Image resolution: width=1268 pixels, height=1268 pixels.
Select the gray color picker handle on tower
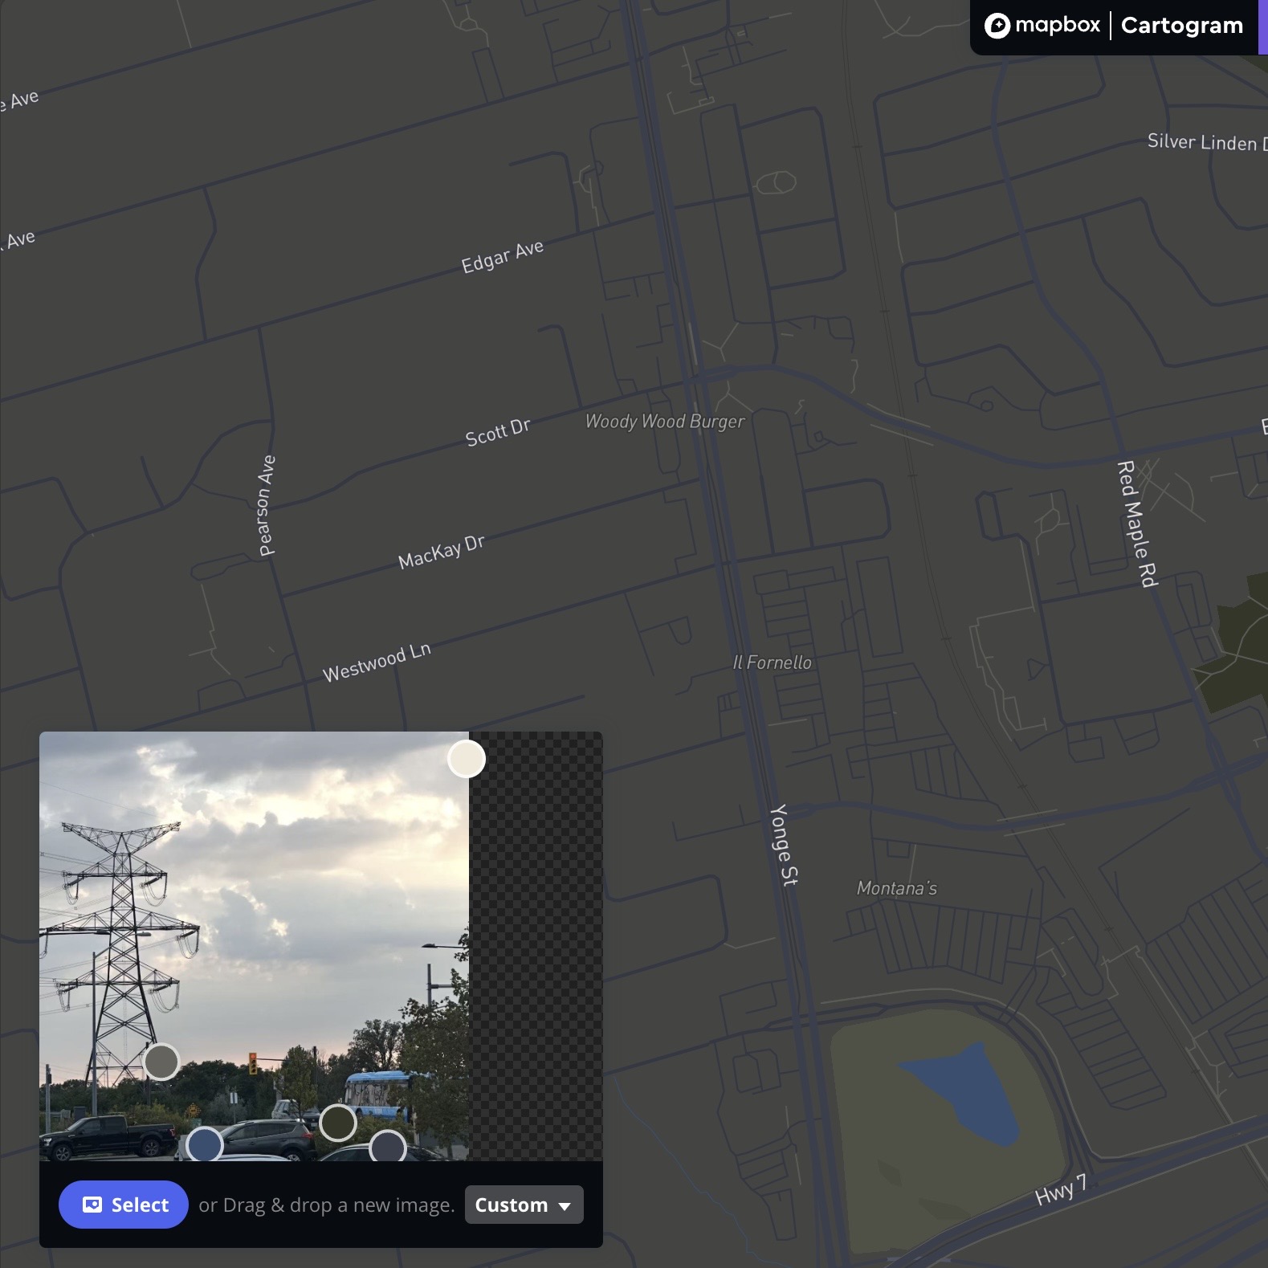pyautogui.click(x=161, y=1062)
